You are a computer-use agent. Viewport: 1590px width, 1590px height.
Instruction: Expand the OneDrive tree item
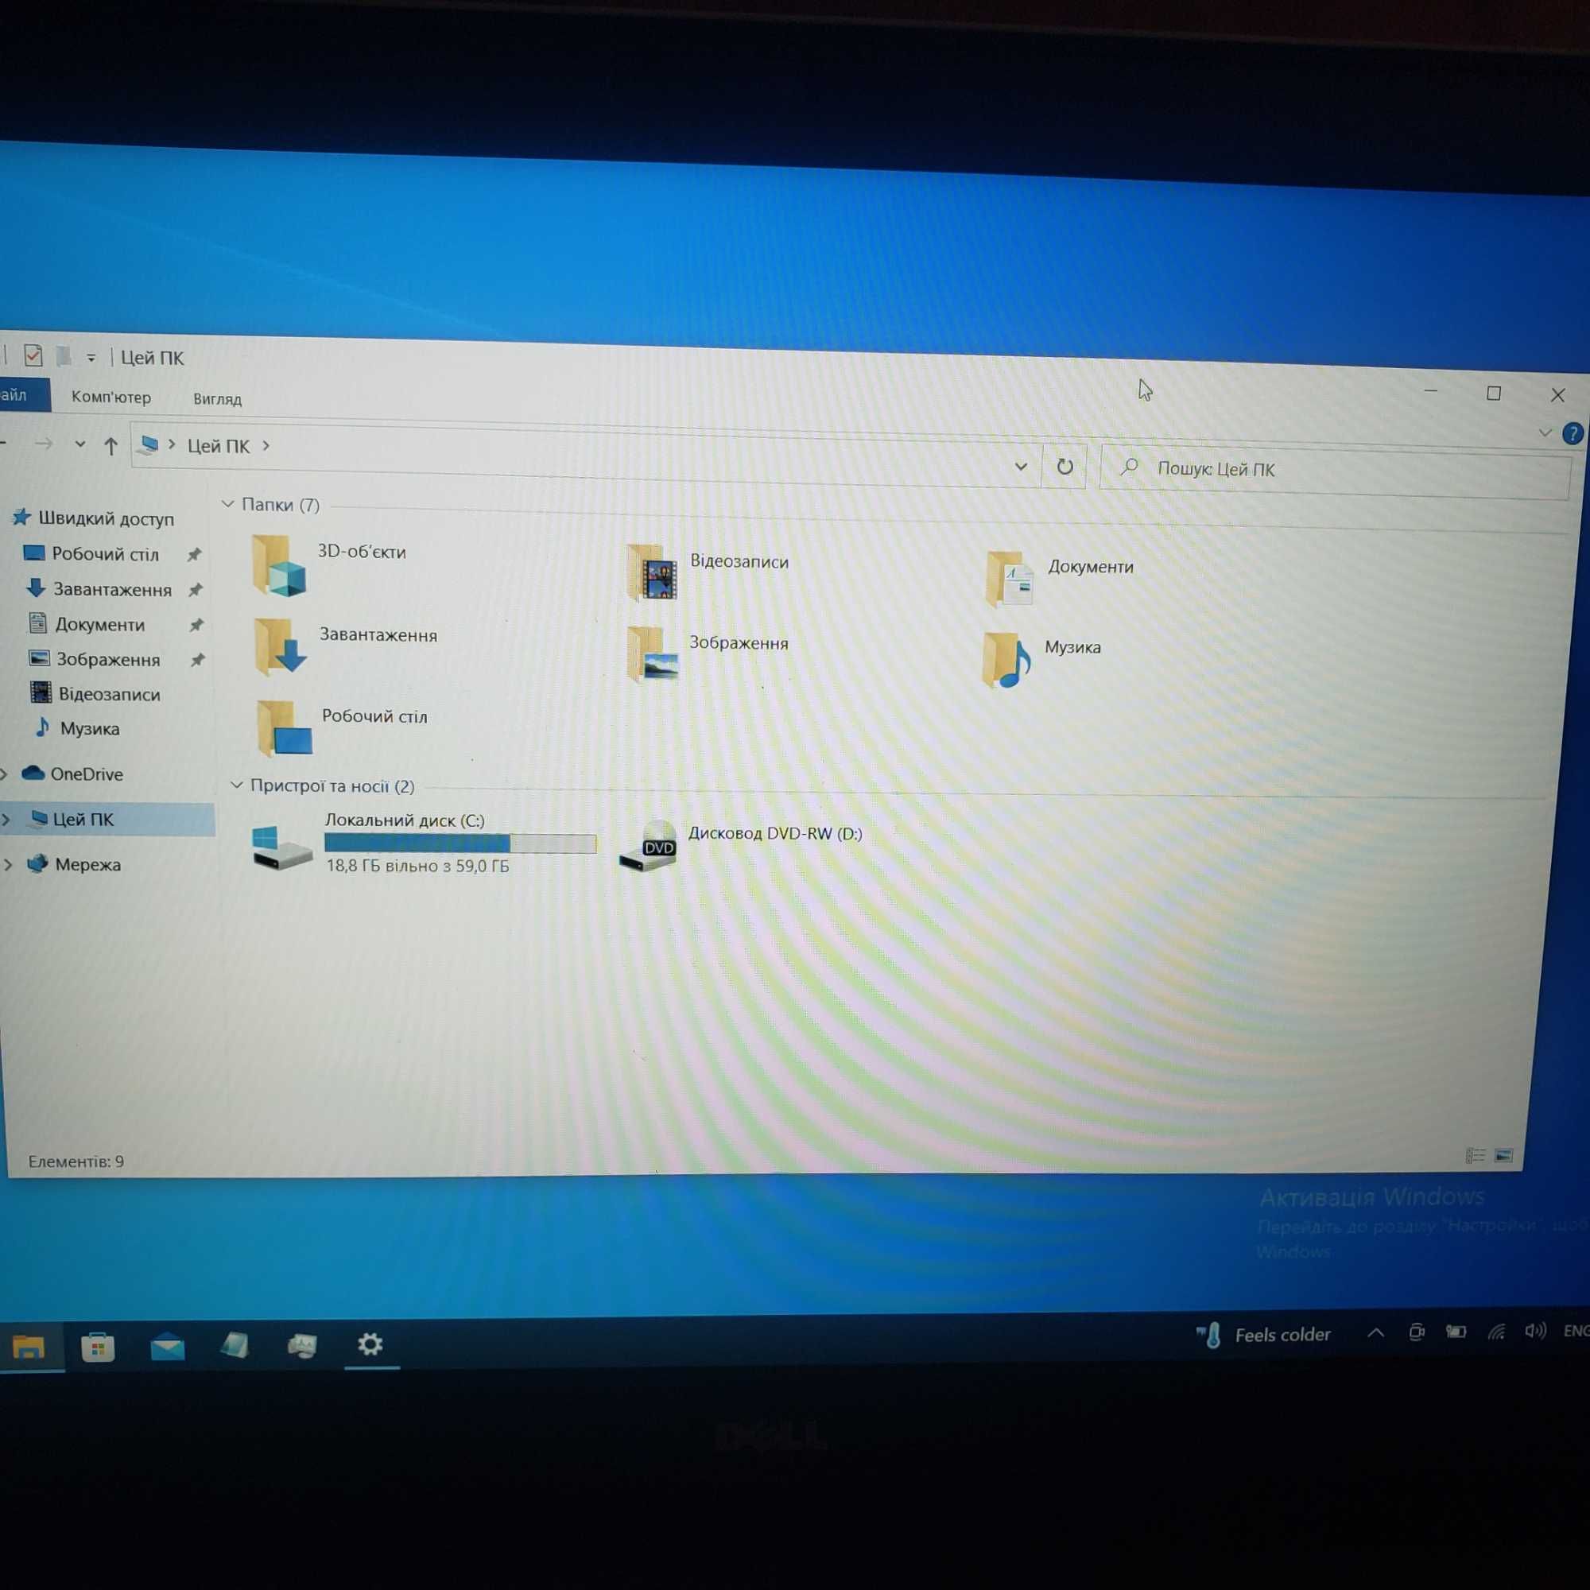12,774
